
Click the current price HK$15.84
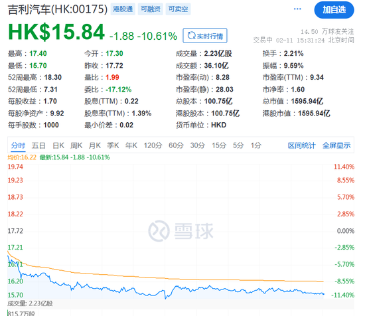pos(56,32)
